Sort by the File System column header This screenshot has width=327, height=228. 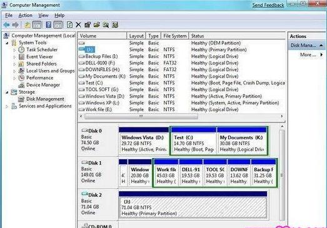(x=175, y=36)
